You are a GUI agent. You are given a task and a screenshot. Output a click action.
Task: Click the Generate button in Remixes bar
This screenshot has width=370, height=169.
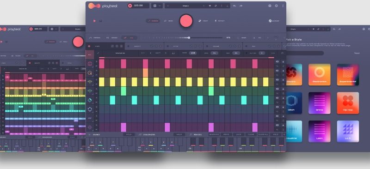click(214, 134)
